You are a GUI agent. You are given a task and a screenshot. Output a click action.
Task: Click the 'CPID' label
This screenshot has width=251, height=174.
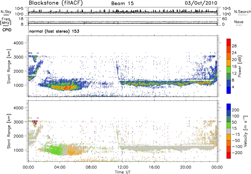tap(7, 30)
